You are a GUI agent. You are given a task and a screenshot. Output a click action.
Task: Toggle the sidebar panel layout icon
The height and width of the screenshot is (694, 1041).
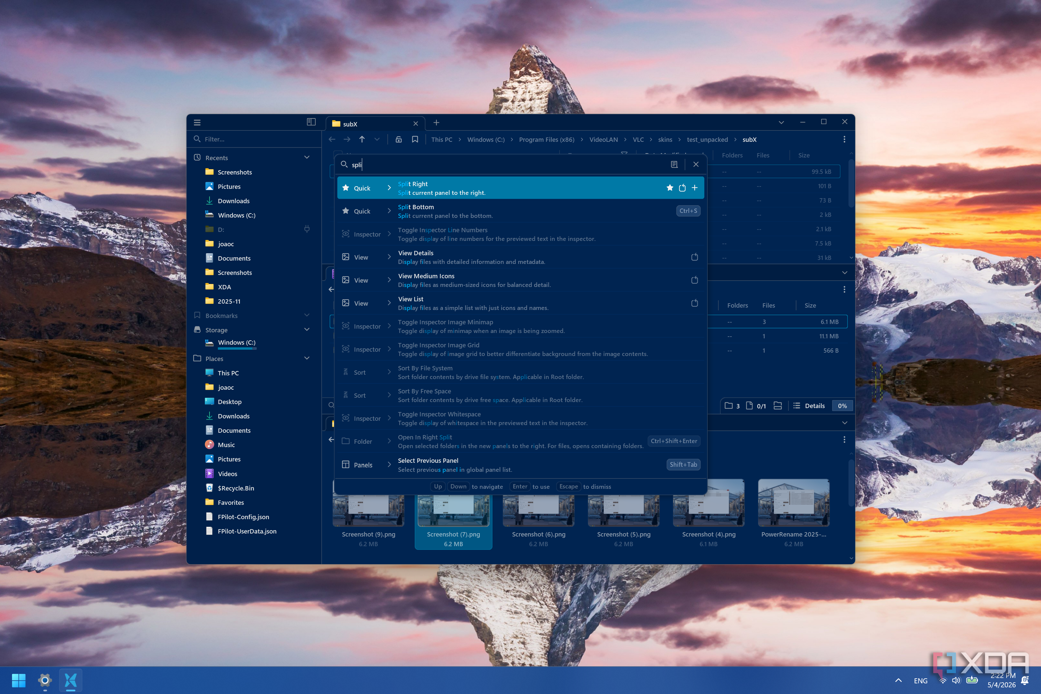coord(311,122)
